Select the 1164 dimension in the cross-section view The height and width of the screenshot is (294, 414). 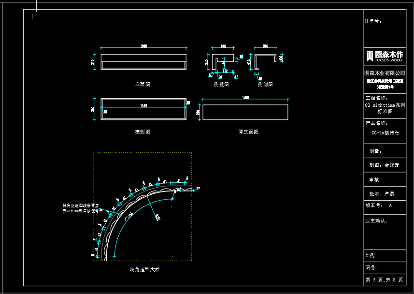tap(143, 105)
